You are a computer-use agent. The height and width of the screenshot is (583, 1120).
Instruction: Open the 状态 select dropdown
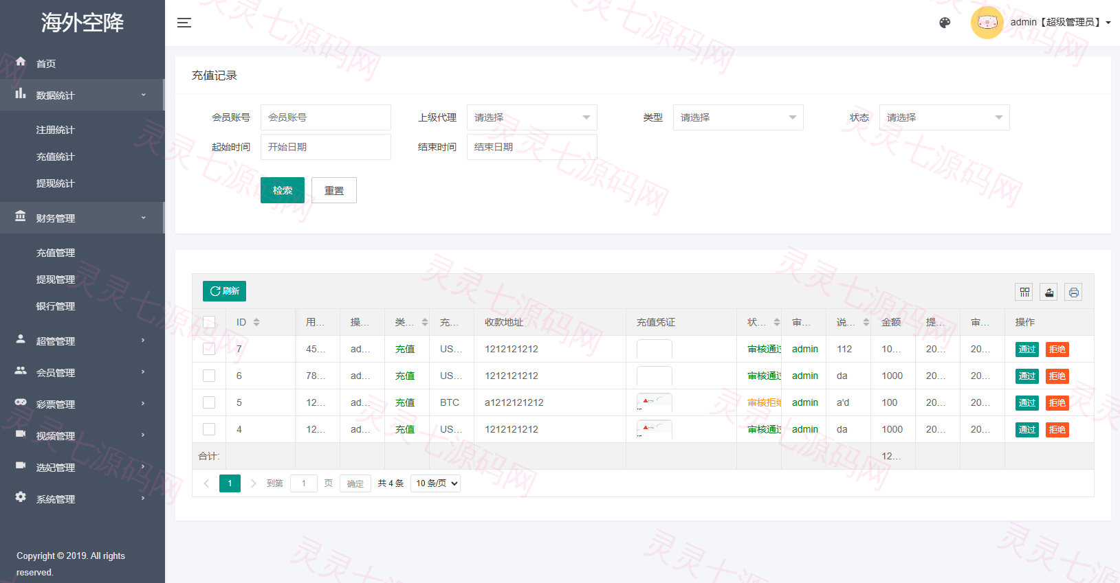pos(945,117)
